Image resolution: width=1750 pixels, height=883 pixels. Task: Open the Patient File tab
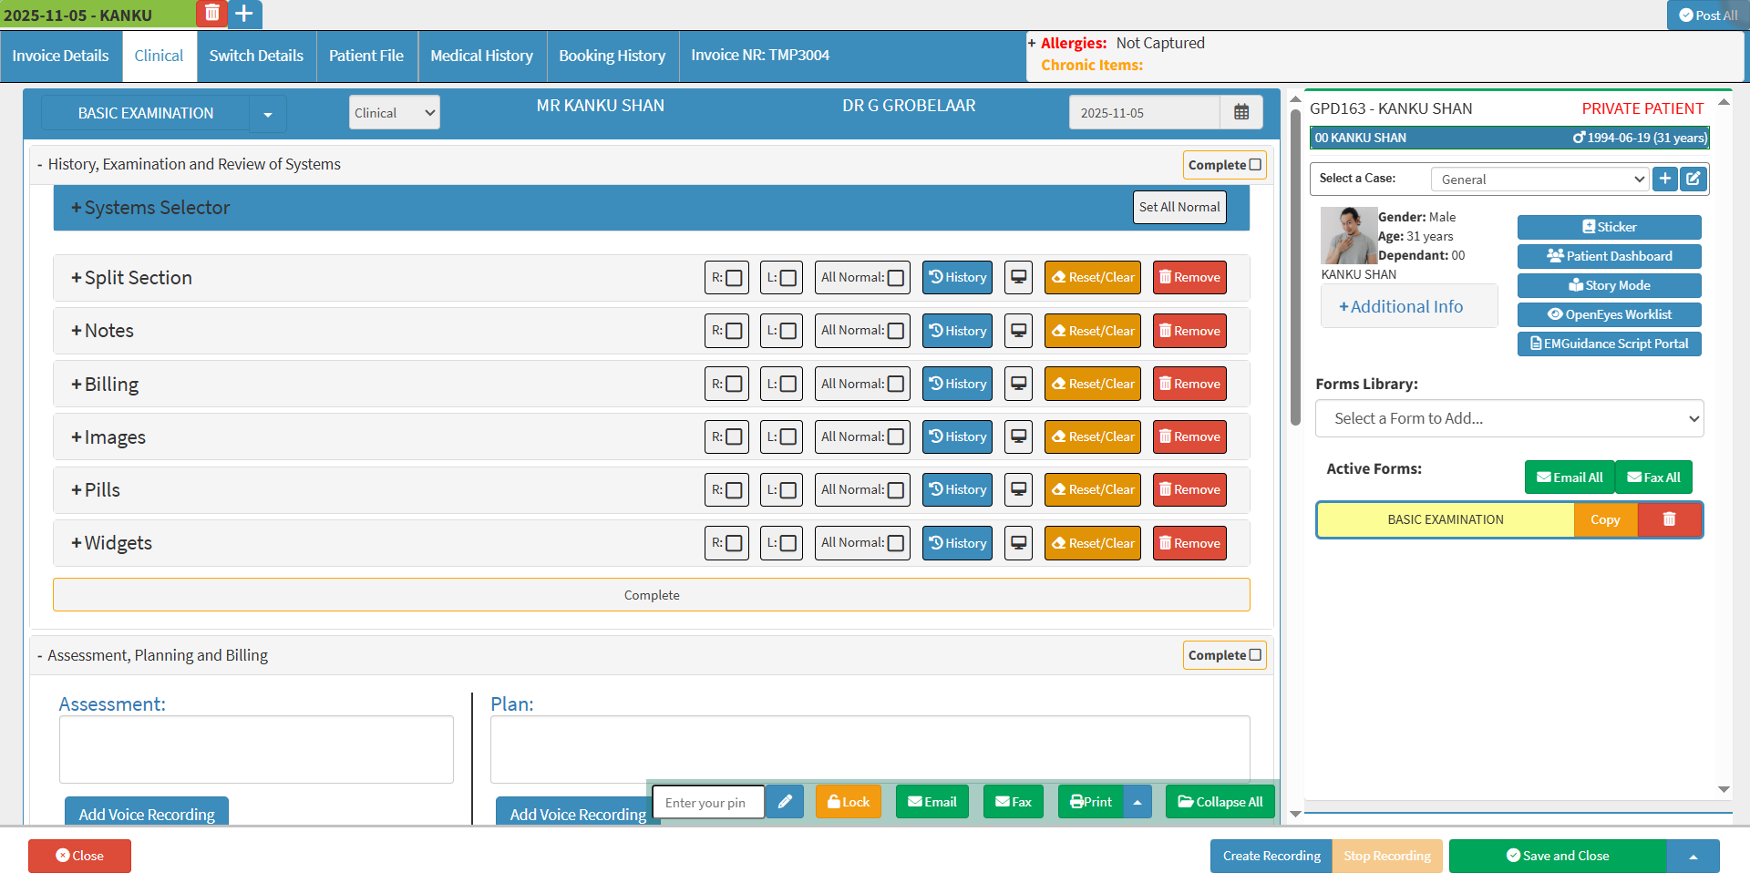[365, 56]
